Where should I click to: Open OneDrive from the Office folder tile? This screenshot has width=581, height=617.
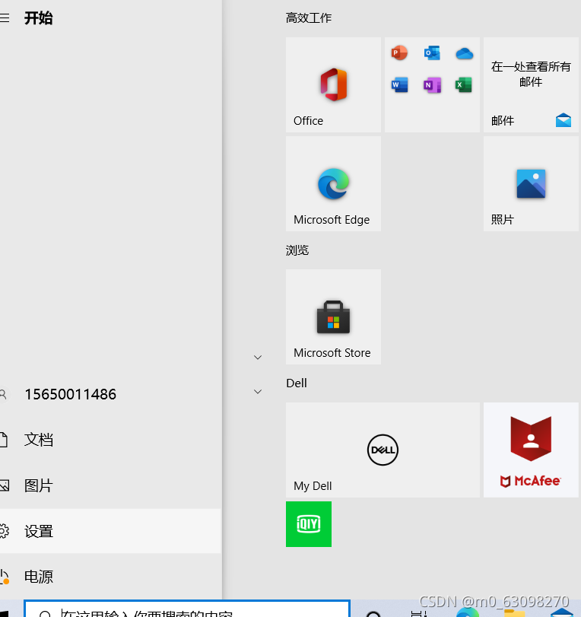(x=464, y=53)
